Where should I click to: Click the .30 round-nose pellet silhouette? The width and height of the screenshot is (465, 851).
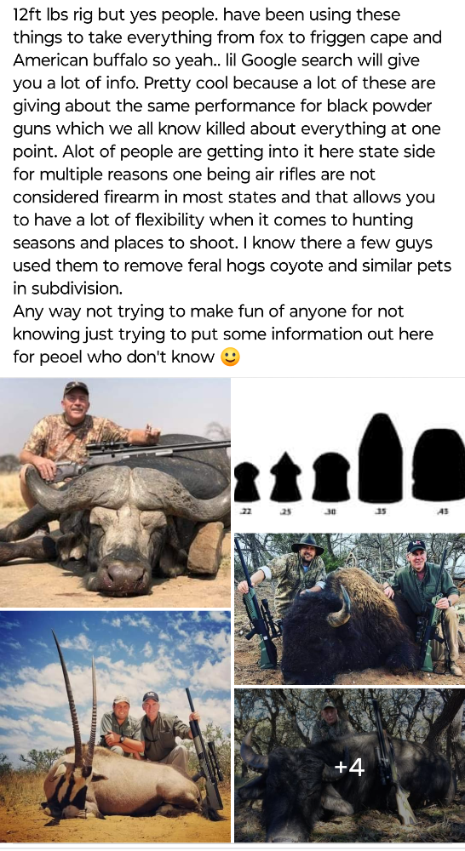click(331, 477)
